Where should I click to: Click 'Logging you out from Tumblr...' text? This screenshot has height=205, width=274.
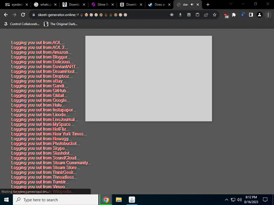(x=40, y=182)
